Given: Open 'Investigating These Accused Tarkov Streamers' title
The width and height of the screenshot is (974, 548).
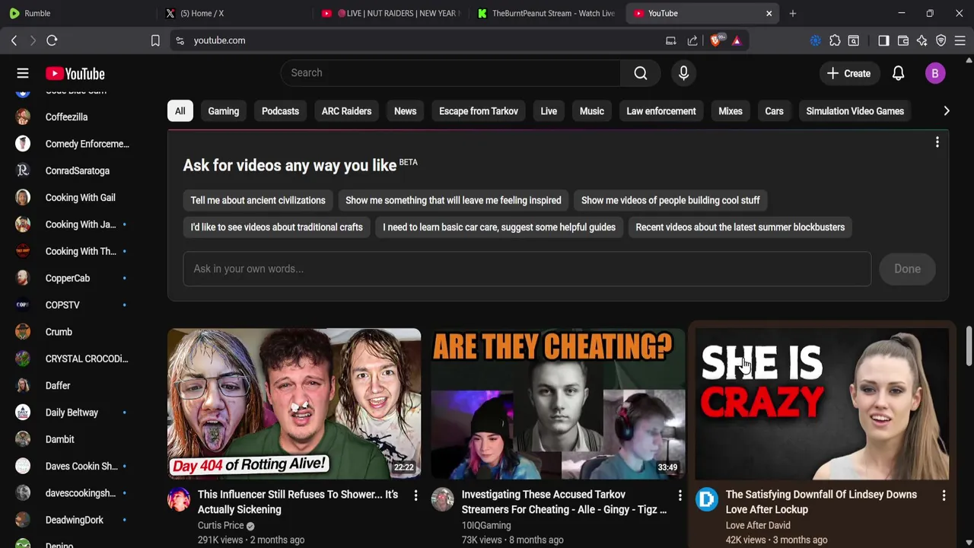Looking at the screenshot, I should [564, 502].
